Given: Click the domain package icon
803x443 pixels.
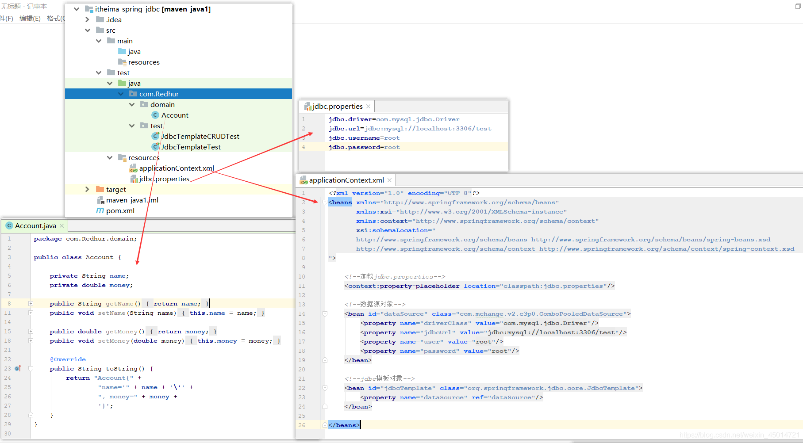Looking at the screenshot, I should click(144, 104).
